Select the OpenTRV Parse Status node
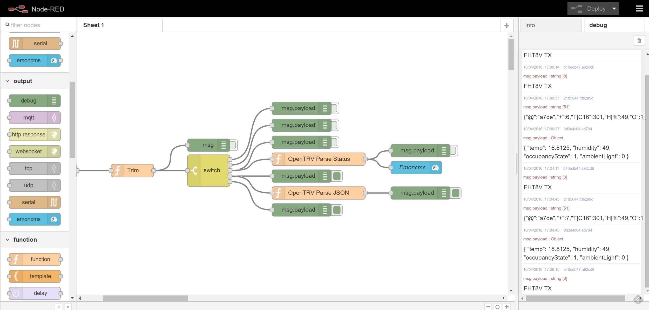The height and width of the screenshot is (310, 649). pyautogui.click(x=319, y=159)
